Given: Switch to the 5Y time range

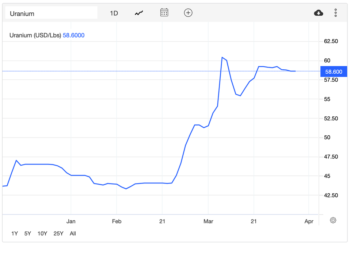Looking at the screenshot, I should (x=28, y=233).
